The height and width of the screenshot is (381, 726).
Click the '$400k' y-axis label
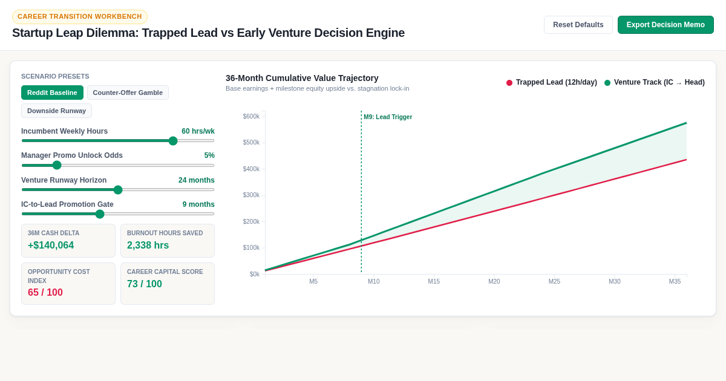(x=251, y=169)
